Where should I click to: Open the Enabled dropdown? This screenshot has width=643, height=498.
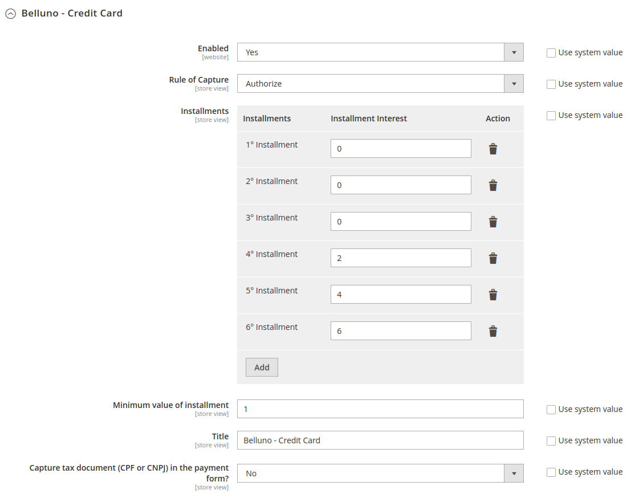(380, 52)
